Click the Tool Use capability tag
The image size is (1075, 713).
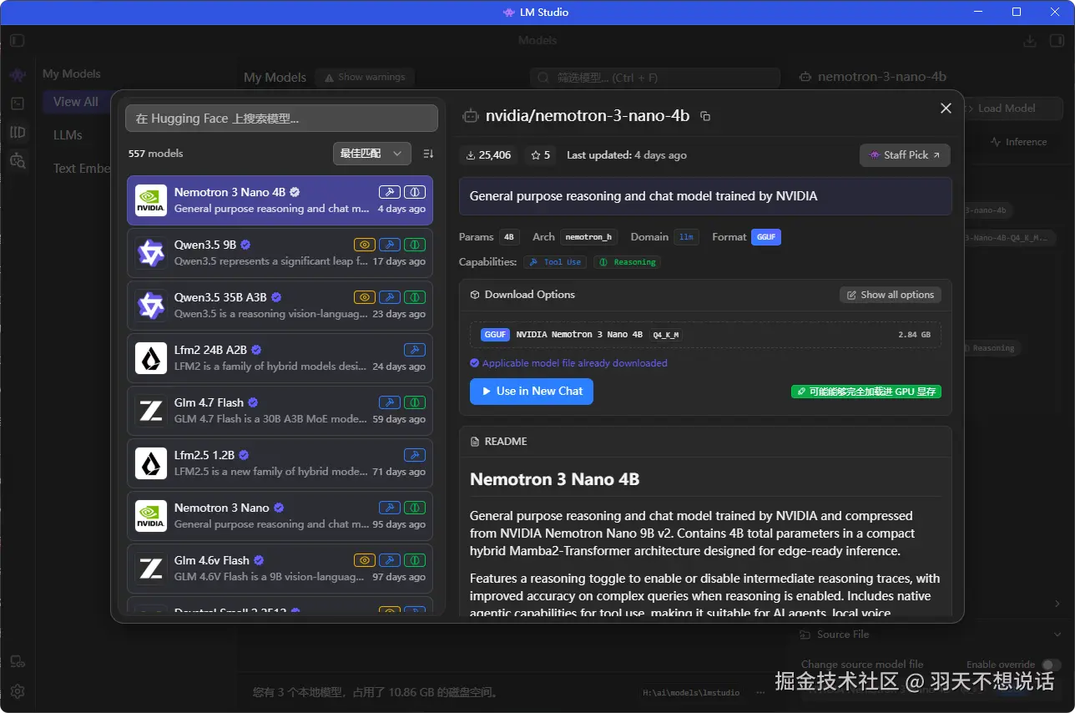555,262
